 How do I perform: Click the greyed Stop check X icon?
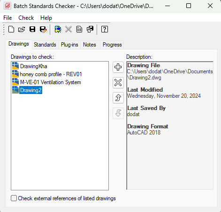69,29
